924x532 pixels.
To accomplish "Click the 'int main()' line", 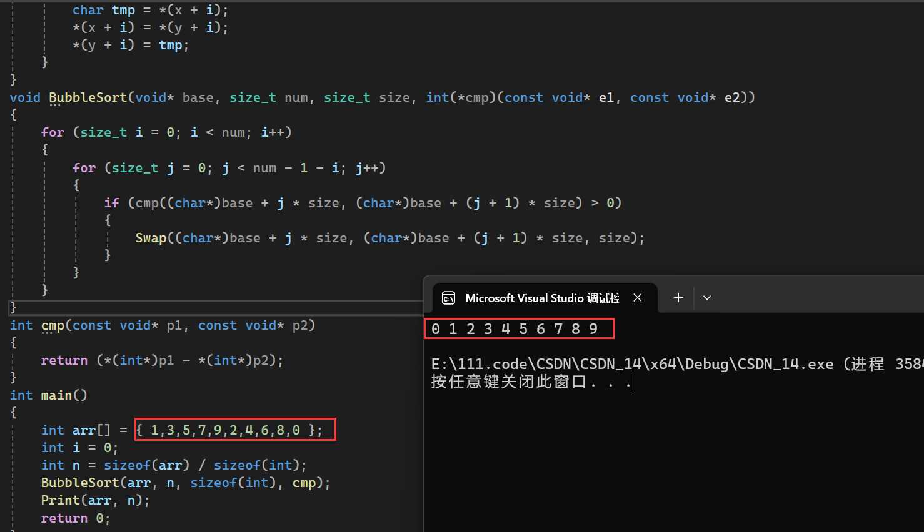I will tap(49, 395).
